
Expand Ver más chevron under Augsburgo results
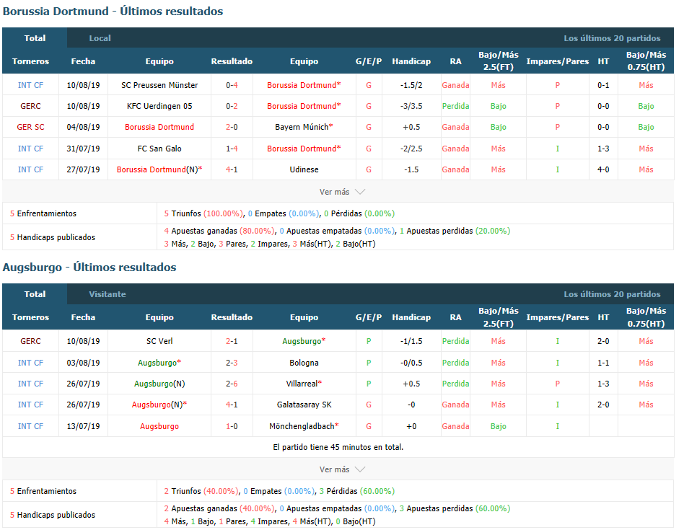point(360,469)
